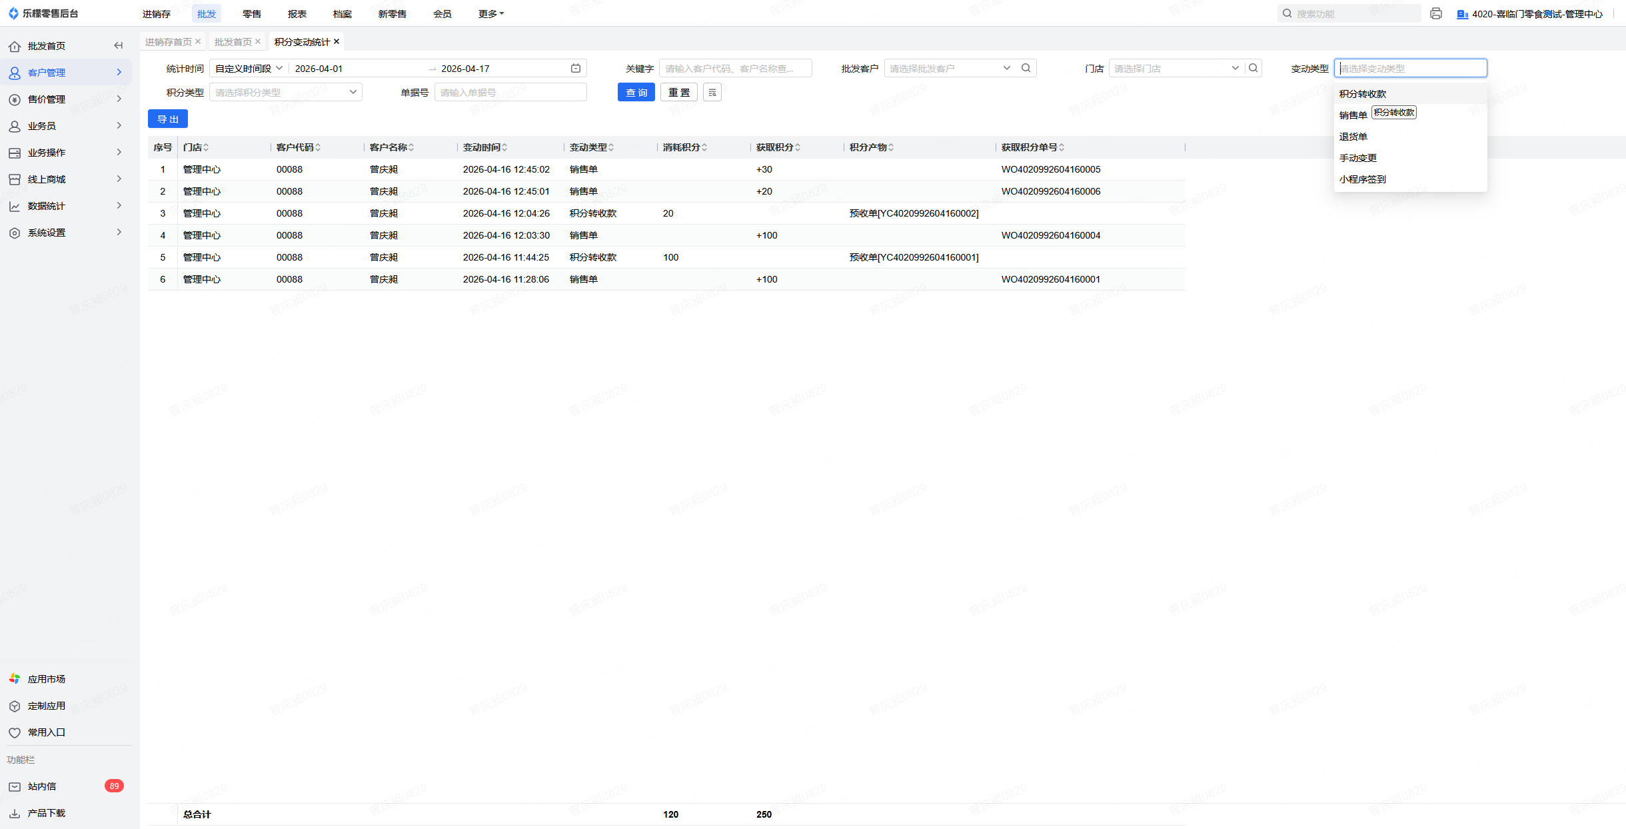Click the 单据号 input field

(510, 93)
